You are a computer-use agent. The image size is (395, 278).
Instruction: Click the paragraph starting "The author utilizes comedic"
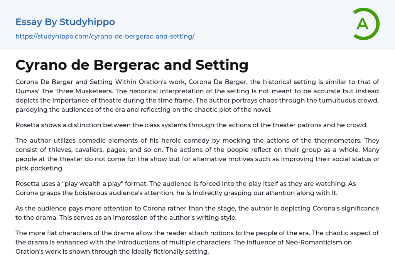[197, 154]
